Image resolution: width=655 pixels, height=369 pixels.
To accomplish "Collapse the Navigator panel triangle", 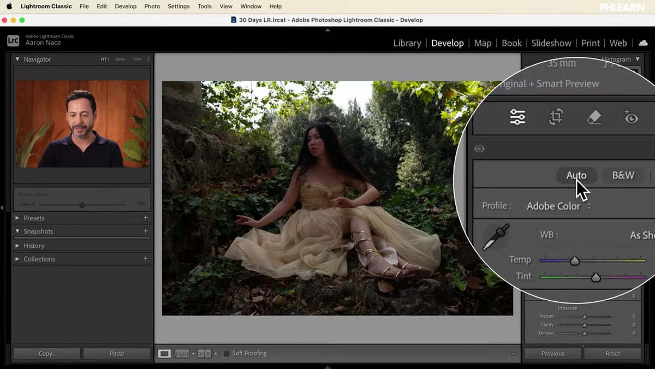I will [17, 59].
